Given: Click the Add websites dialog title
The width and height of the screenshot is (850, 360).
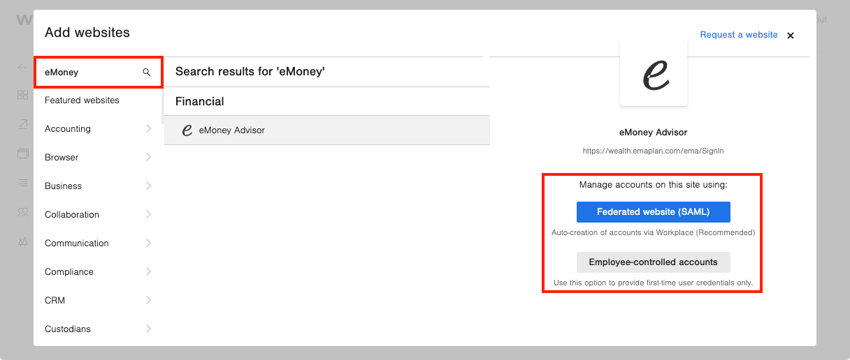Looking at the screenshot, I should (87, 32).
